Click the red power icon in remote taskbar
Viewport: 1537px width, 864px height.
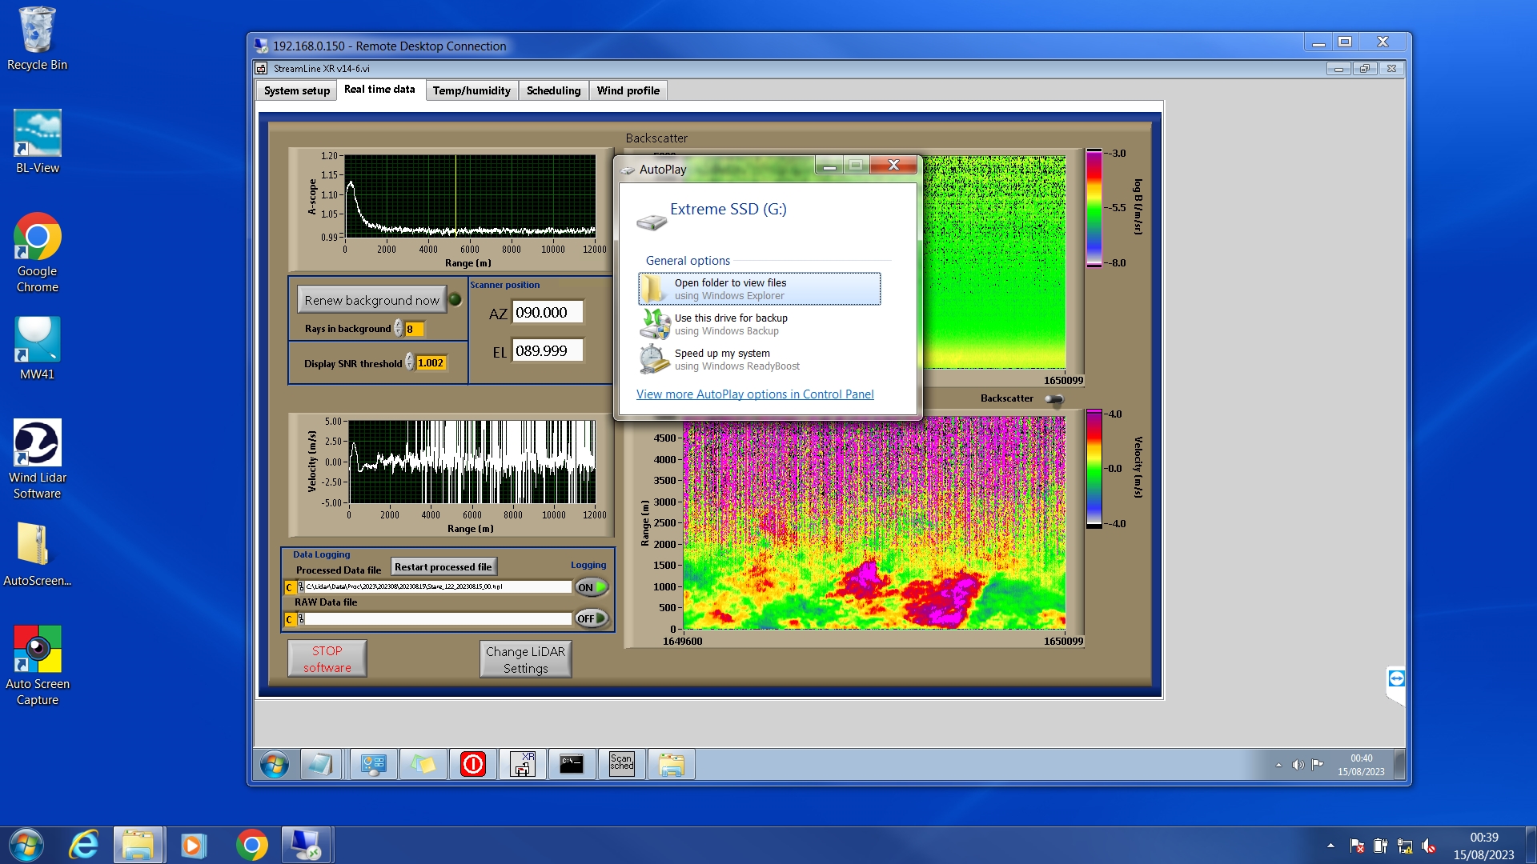click(x=473, y=764)
